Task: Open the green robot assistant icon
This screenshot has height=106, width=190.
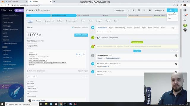Action: 185,25
